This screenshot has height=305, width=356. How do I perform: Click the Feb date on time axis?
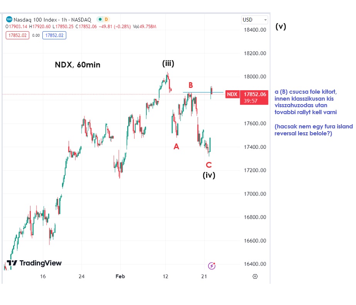point(120,276)
